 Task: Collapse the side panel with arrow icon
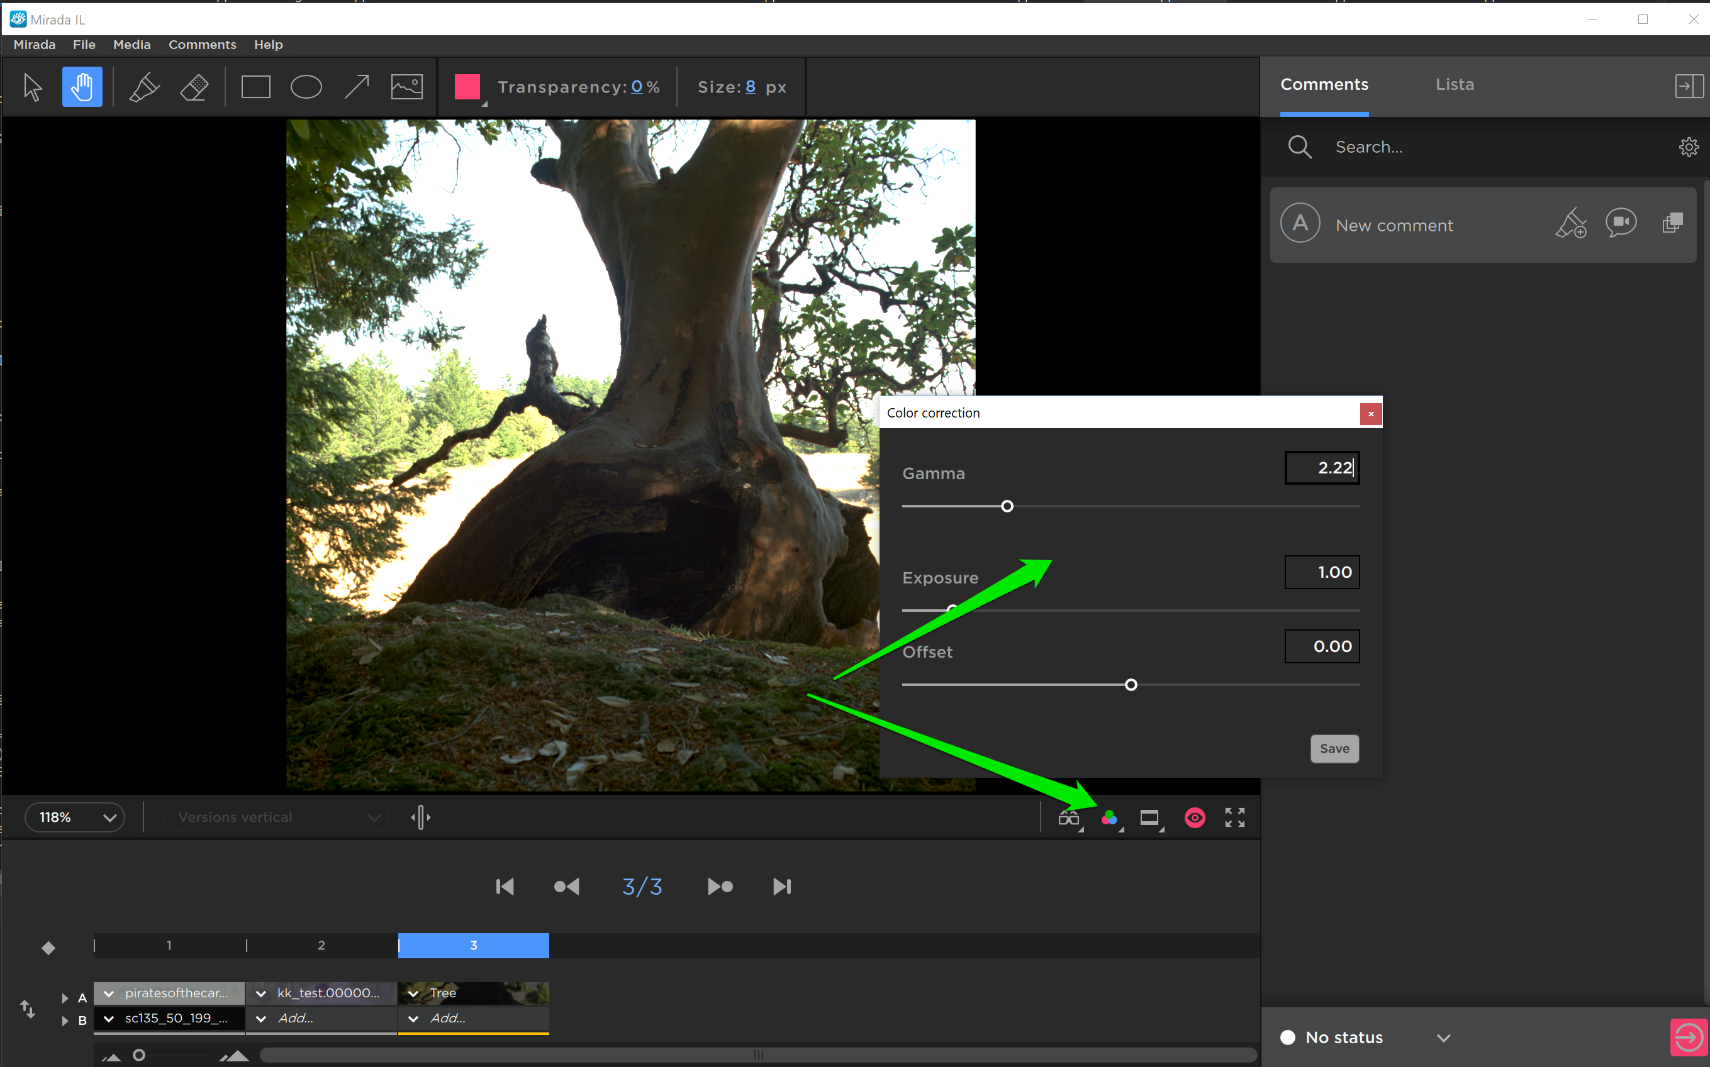click(x=1689, y=86)
